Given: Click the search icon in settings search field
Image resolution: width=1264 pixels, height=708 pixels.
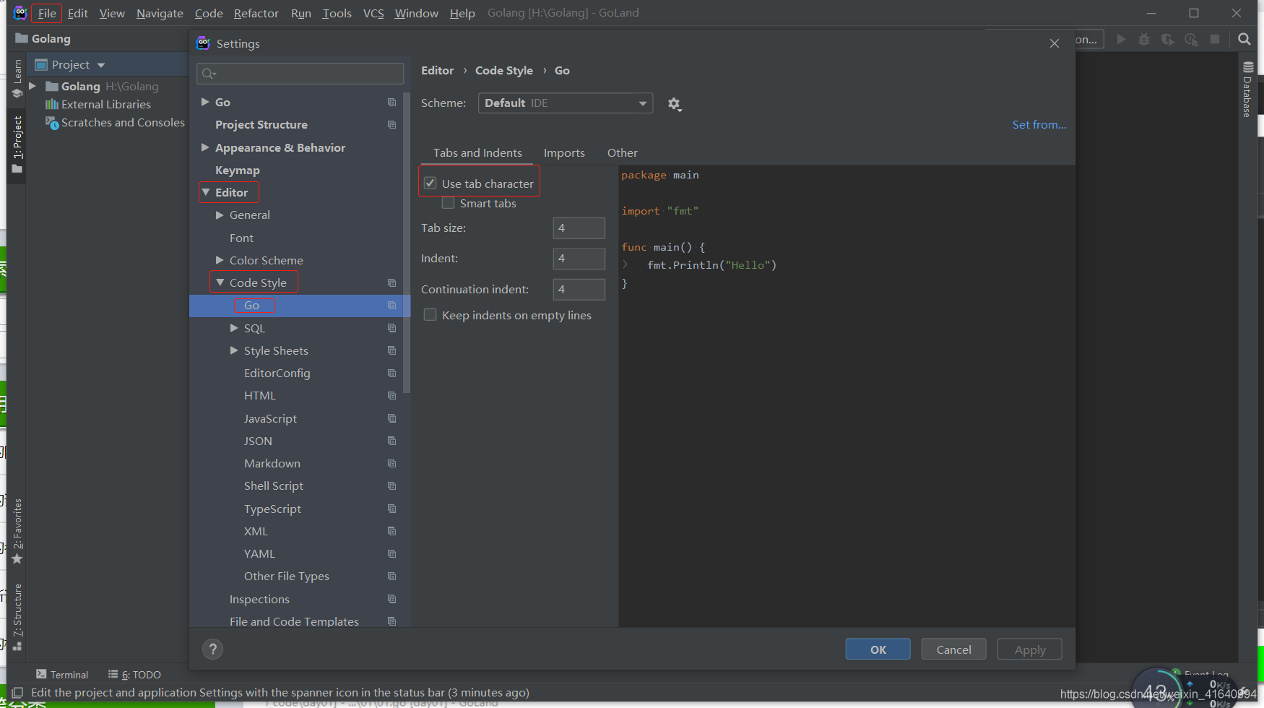Looking at the screenshot, I should pos(209,74).
